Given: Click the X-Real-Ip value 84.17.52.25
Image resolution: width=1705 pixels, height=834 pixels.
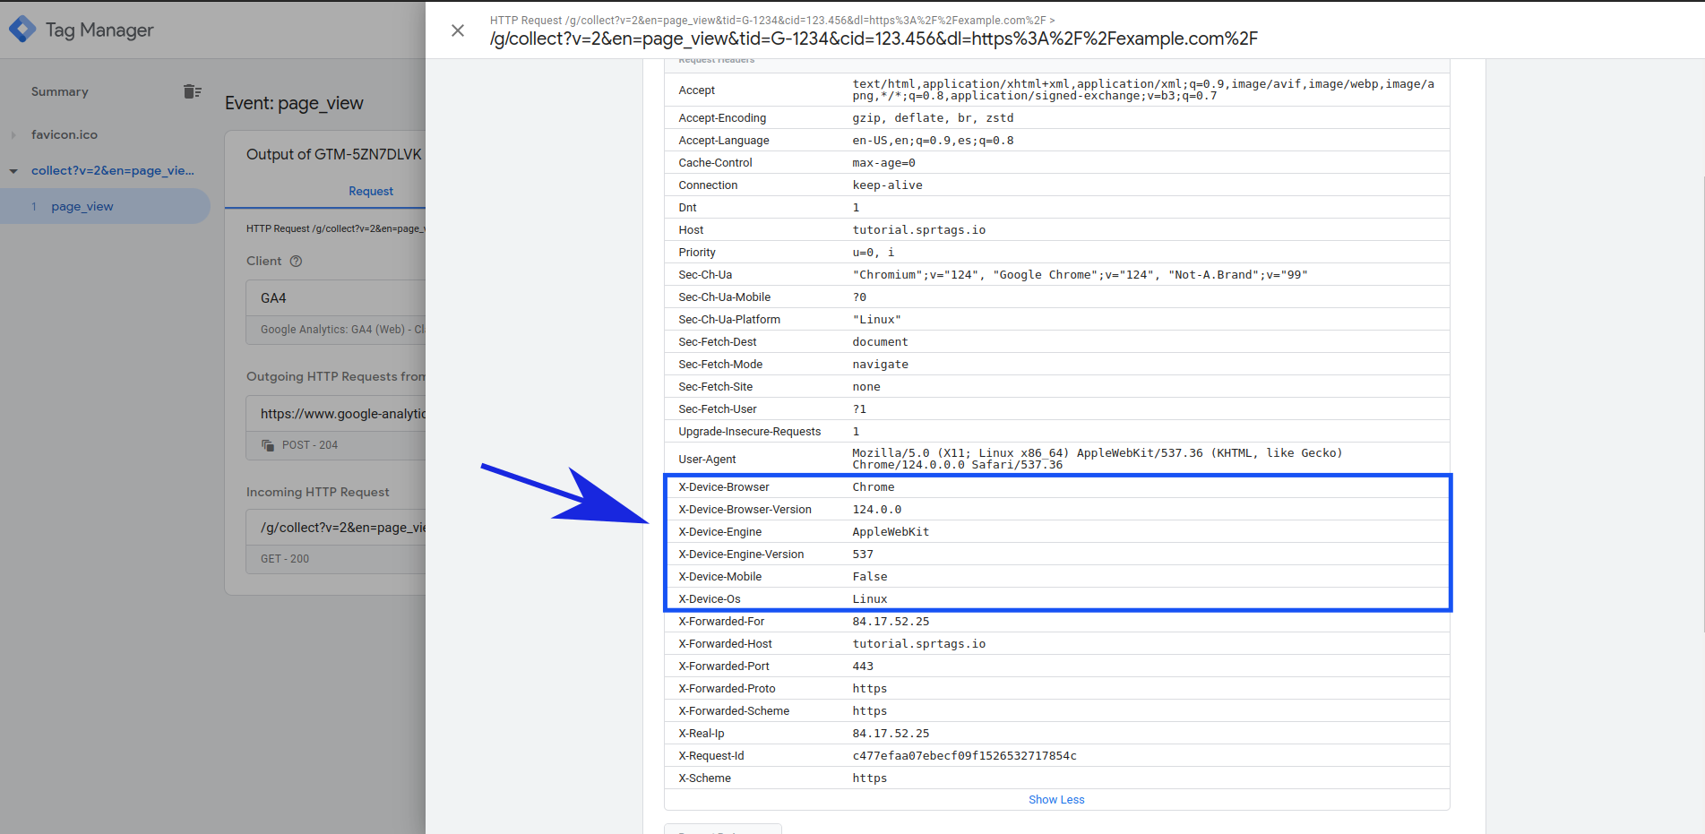Looking at the screenshot, I should tap(891, 734).
